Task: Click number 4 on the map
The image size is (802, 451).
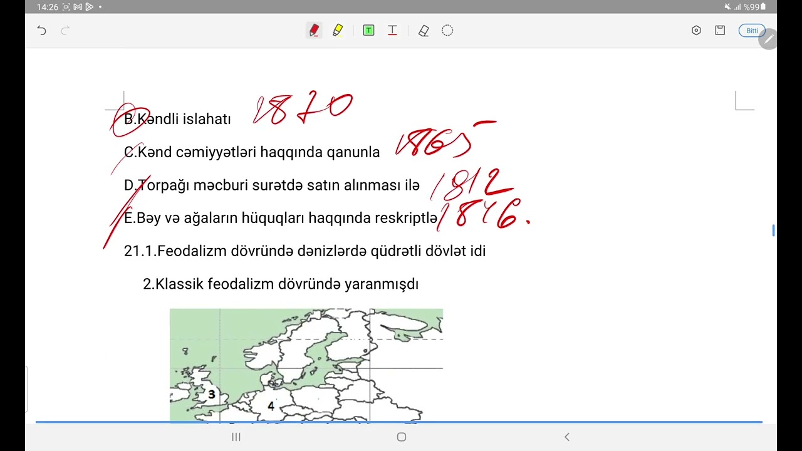Action: (271, 406)
